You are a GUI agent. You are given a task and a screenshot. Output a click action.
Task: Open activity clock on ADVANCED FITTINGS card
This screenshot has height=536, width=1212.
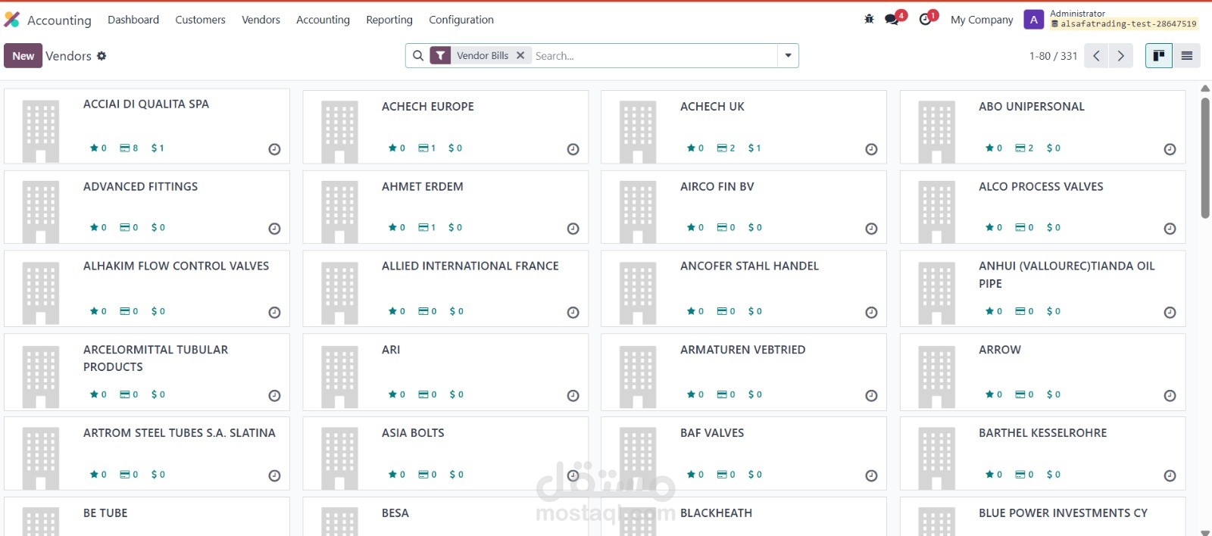tap(275, 229)
